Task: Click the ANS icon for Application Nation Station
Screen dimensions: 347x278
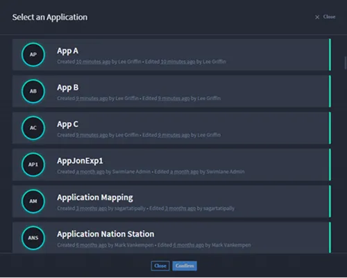Action: click(x=33, y=238)
